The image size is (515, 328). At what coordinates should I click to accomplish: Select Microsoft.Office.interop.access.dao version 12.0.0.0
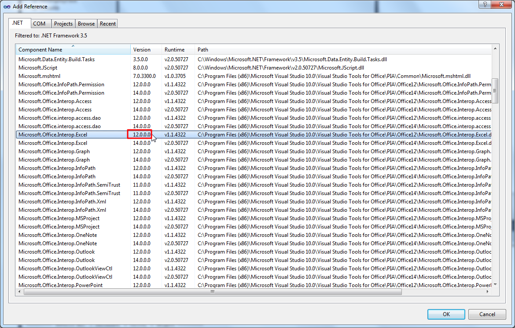pyautogui.click(x=254, y=118)
